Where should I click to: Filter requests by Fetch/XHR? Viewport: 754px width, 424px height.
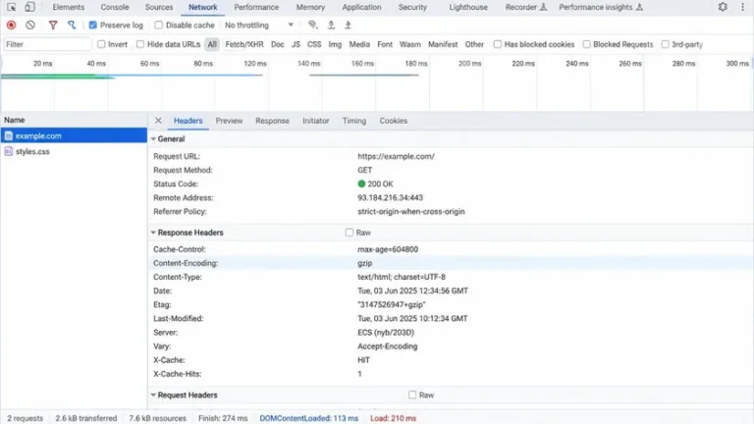244,44
